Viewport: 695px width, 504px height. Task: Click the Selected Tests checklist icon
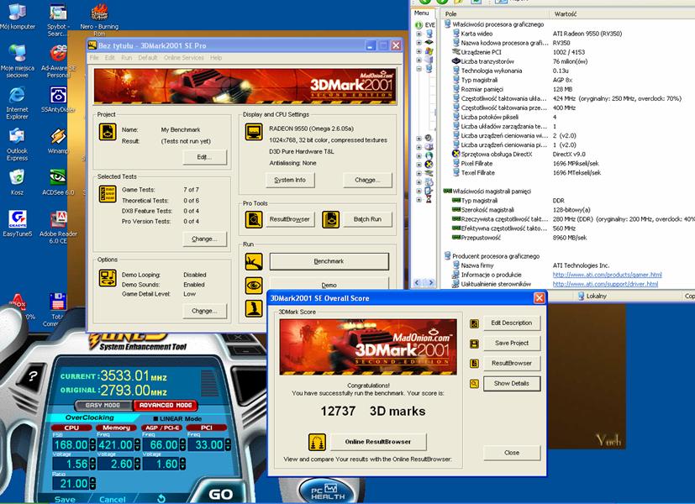click(x=108, y=194)
